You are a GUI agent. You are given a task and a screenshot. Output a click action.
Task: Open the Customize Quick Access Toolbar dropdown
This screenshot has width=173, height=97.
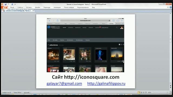[x=15, y=4]
